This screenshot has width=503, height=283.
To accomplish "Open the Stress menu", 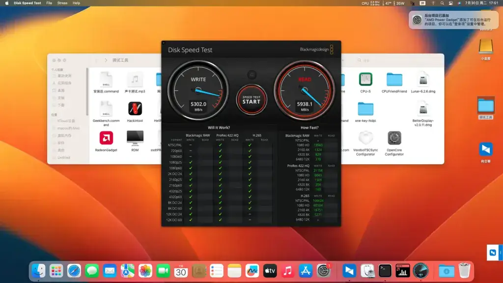I will [x=62, y=3].
